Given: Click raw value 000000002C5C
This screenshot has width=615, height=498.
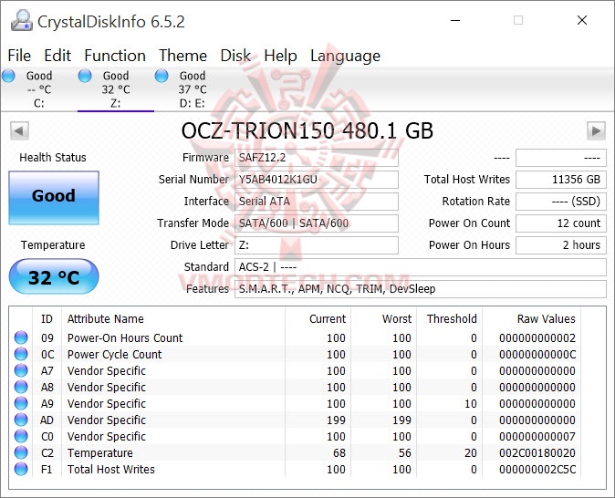Looking at the screenshot, I should [537, 470].
